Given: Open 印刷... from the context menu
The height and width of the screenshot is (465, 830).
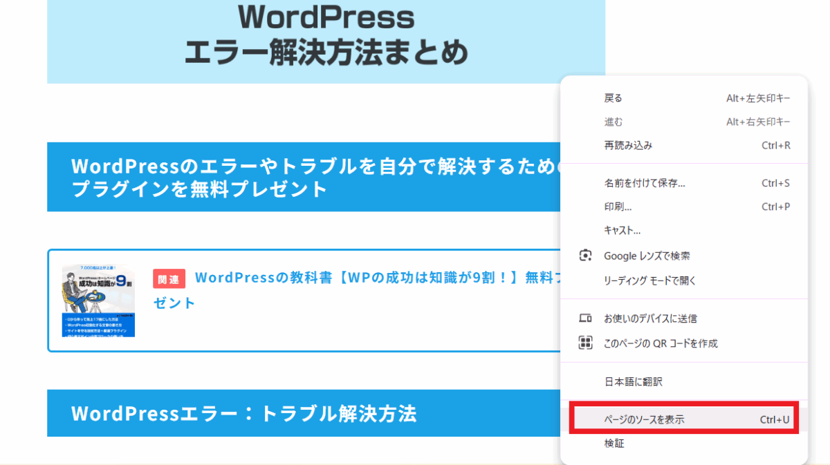Looking at the screenshot, I should [x=618, y=207].
